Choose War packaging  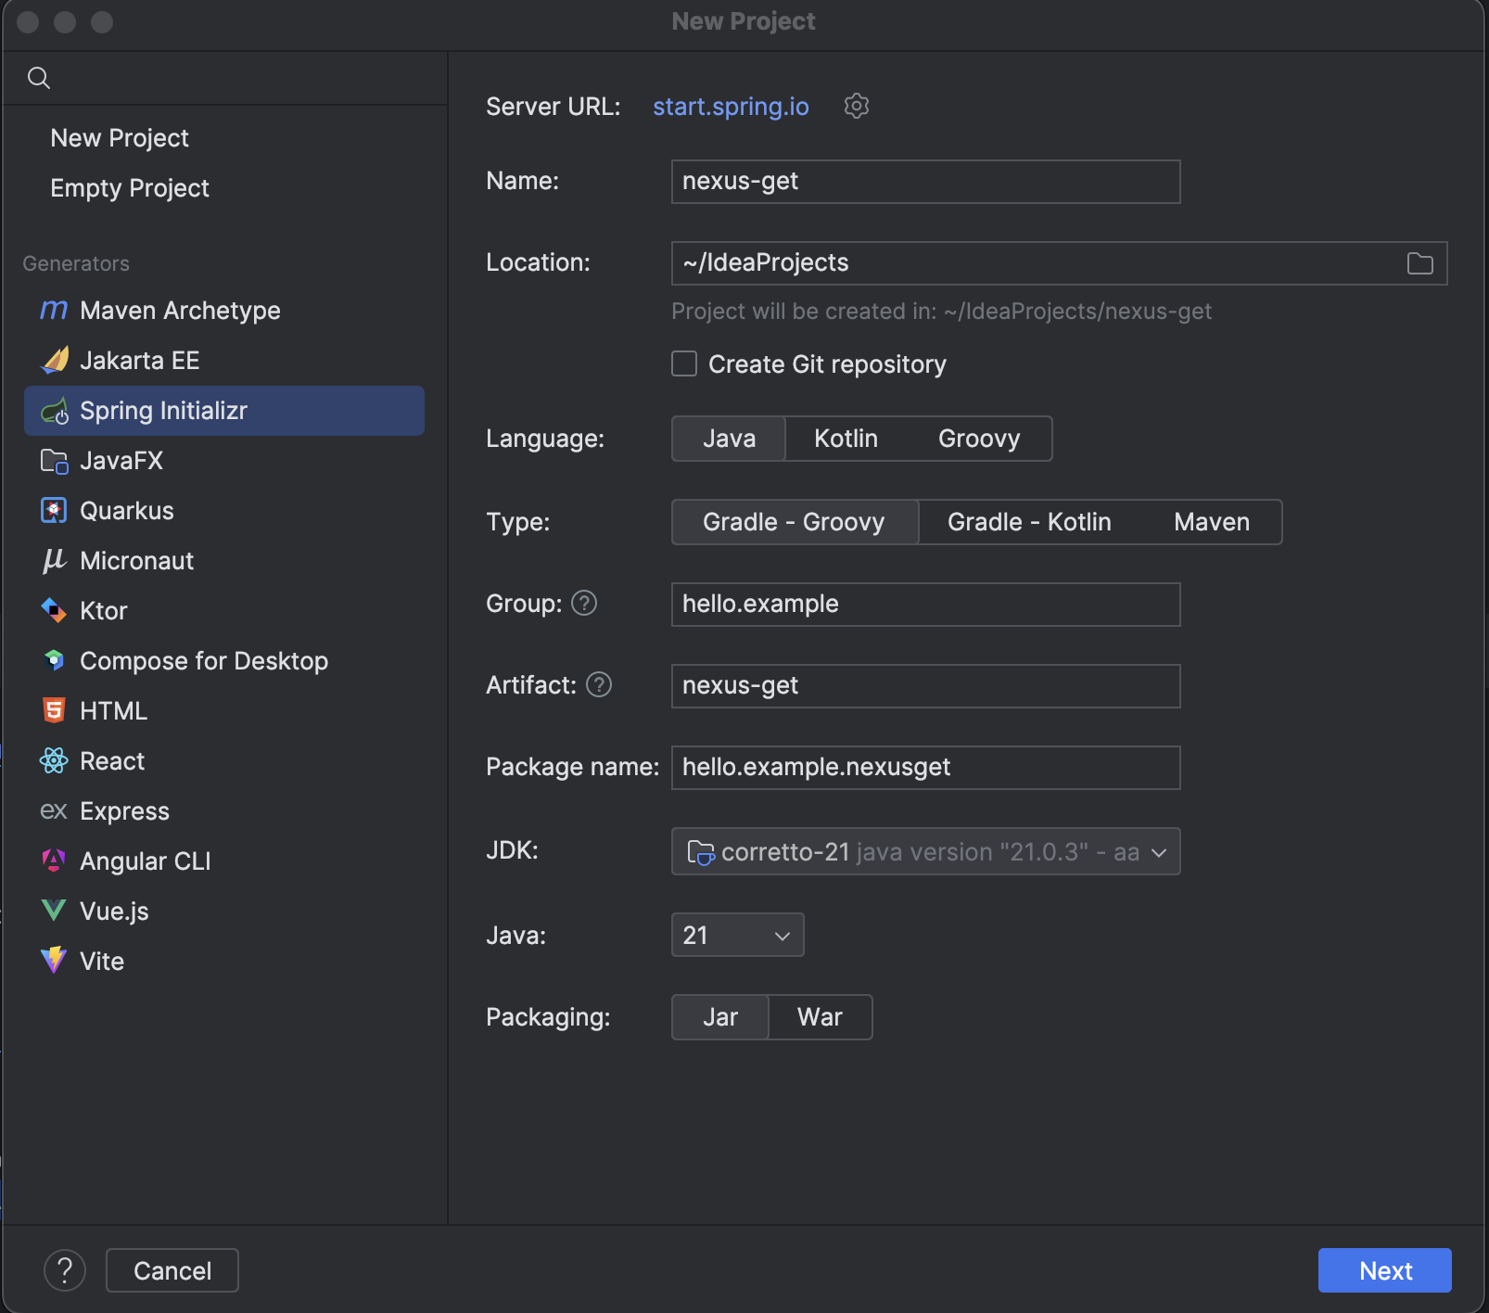(x=820, y=1017)
